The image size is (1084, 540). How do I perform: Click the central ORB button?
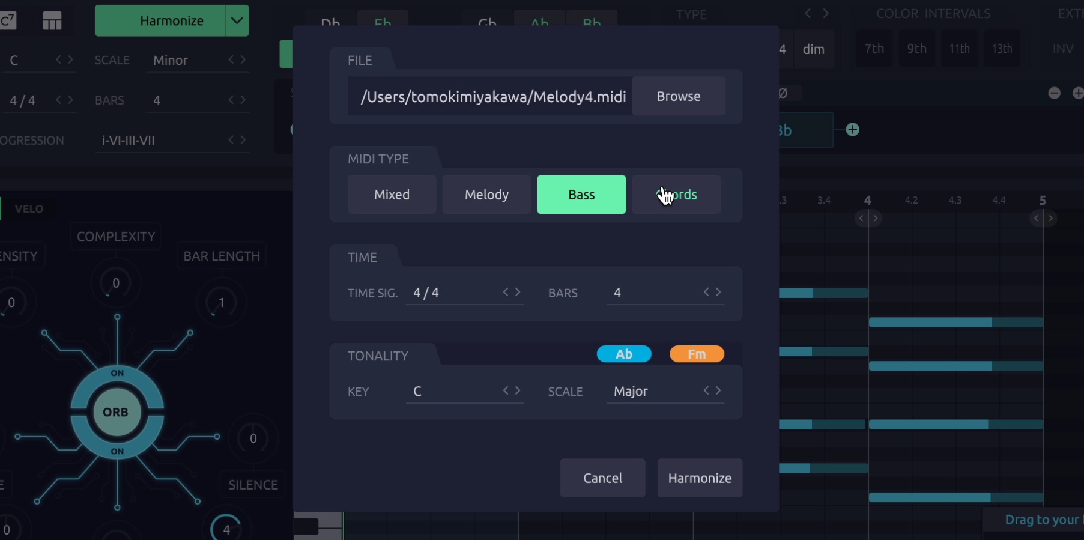[116, 412]
